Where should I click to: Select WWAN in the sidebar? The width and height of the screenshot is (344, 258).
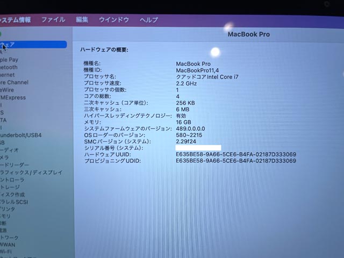[9, 243]
